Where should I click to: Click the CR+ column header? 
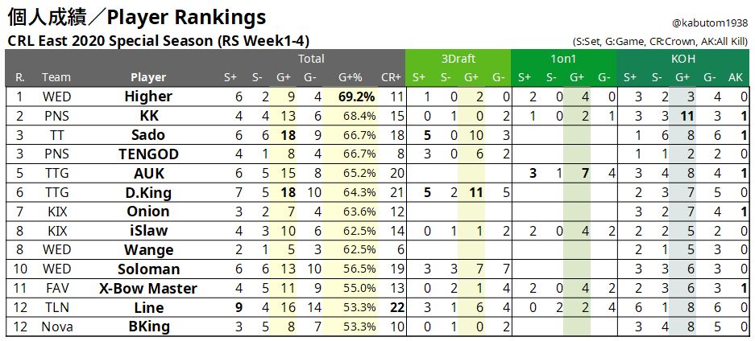pyautogui.click(x=391, y=77)
